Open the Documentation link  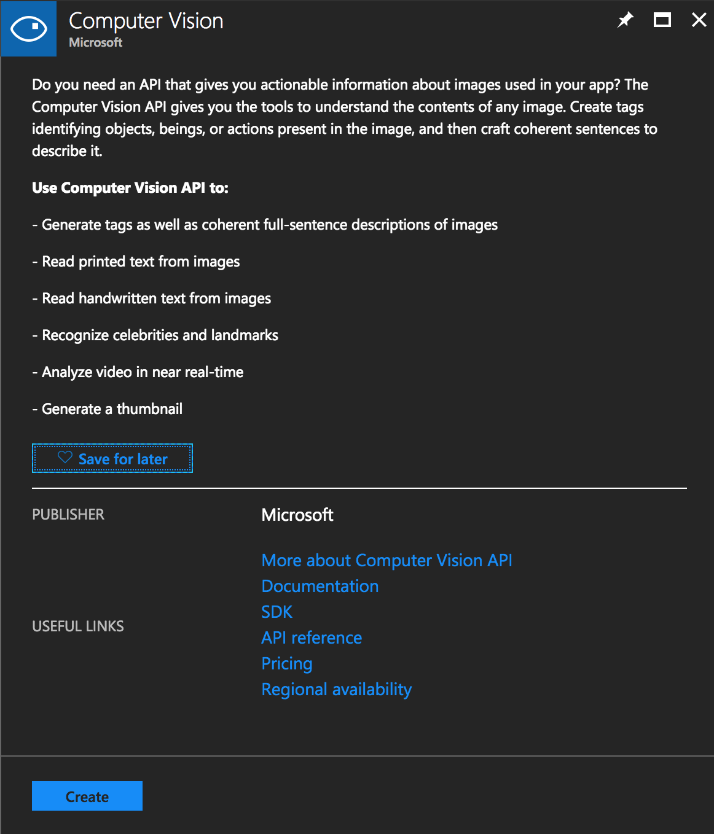pos(320,586)
